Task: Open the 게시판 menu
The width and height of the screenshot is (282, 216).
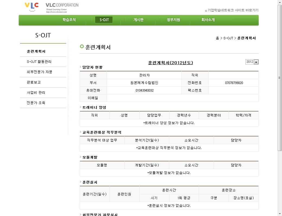Action: [139, 20]
